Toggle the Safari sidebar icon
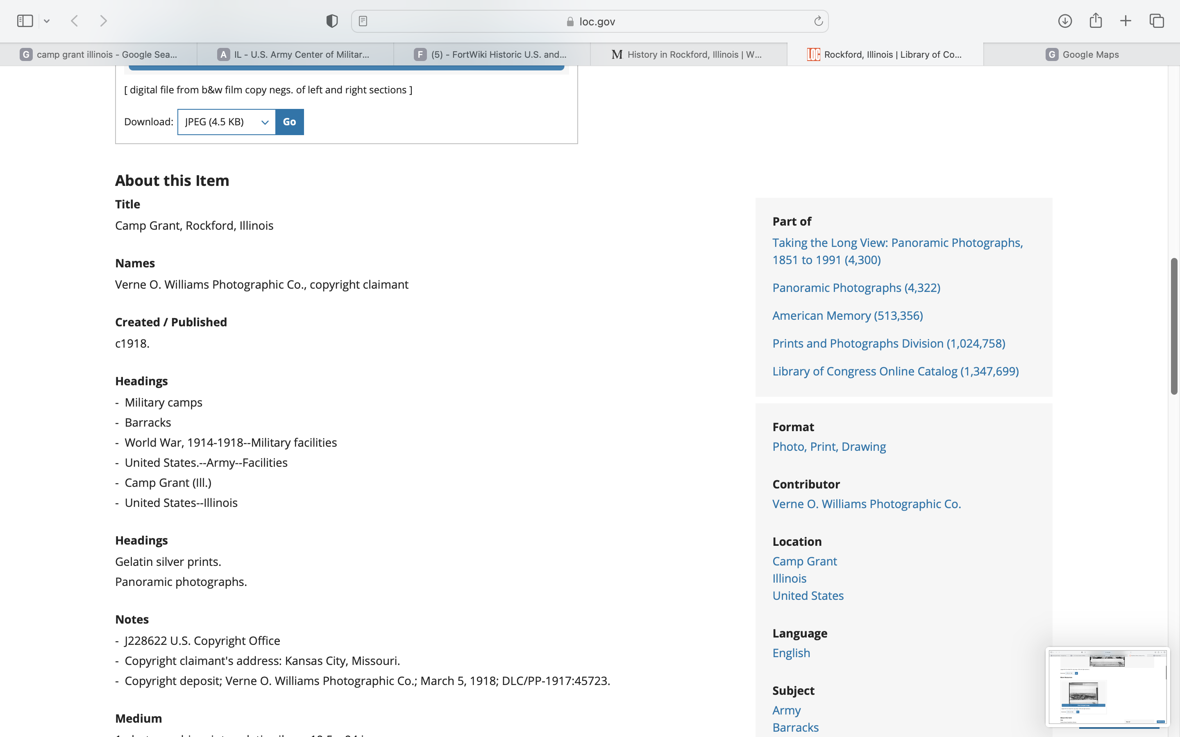 (x=25, y=21)
